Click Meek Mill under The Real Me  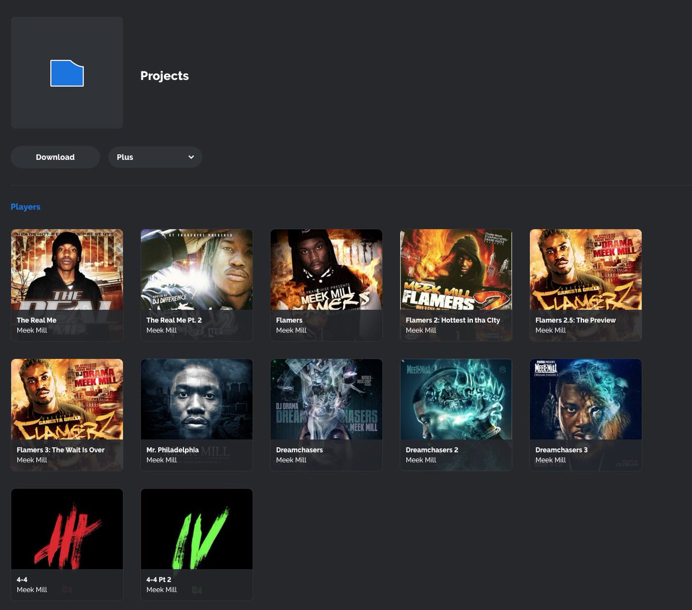32,330
